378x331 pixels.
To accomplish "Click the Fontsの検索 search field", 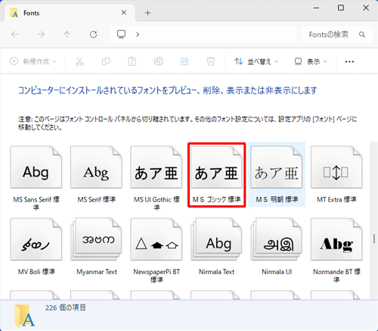I will pyautogui.click(x=336, y=34).
